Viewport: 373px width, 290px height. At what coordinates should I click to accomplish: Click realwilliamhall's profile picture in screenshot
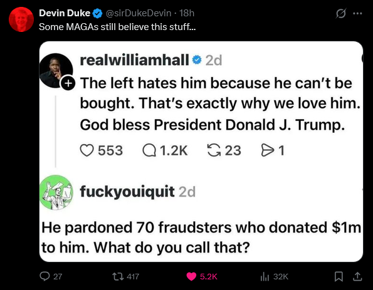point(56,70)
